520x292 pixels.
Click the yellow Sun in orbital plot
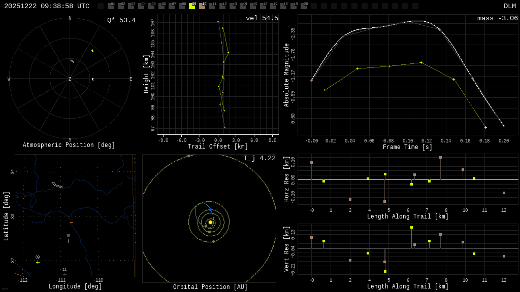tap(210, 222)
